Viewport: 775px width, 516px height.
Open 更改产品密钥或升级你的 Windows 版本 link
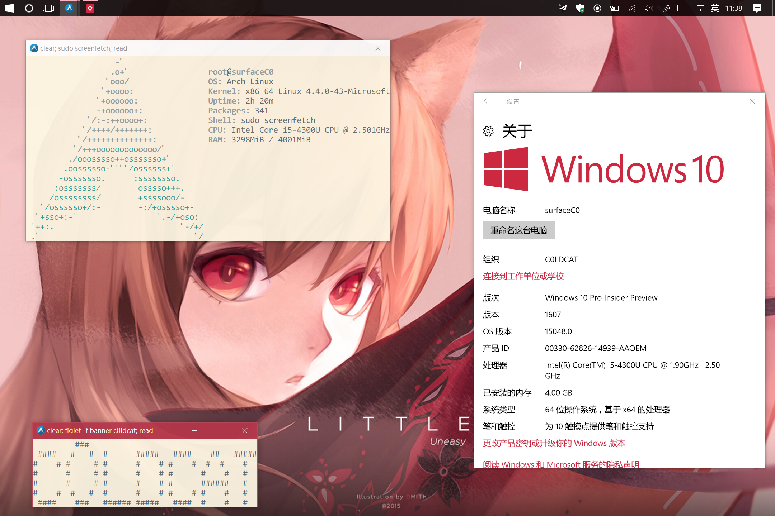click(x=554, y=443)
